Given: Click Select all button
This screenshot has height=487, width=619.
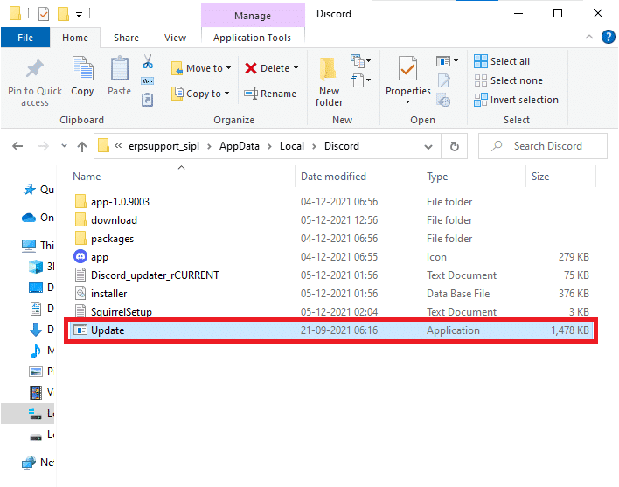Looking at the screenshot, I should click(502, 61).
